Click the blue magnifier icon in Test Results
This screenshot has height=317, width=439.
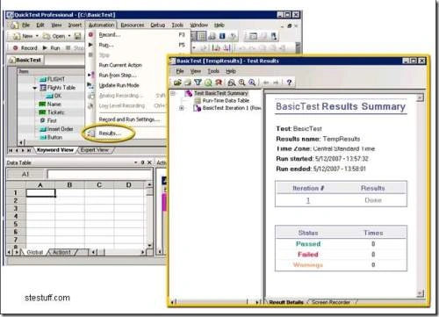[252, 83]
